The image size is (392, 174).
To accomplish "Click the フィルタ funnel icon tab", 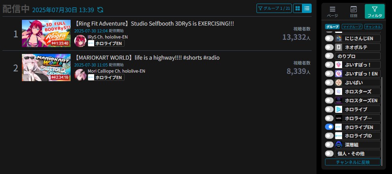I will (375, 12).
